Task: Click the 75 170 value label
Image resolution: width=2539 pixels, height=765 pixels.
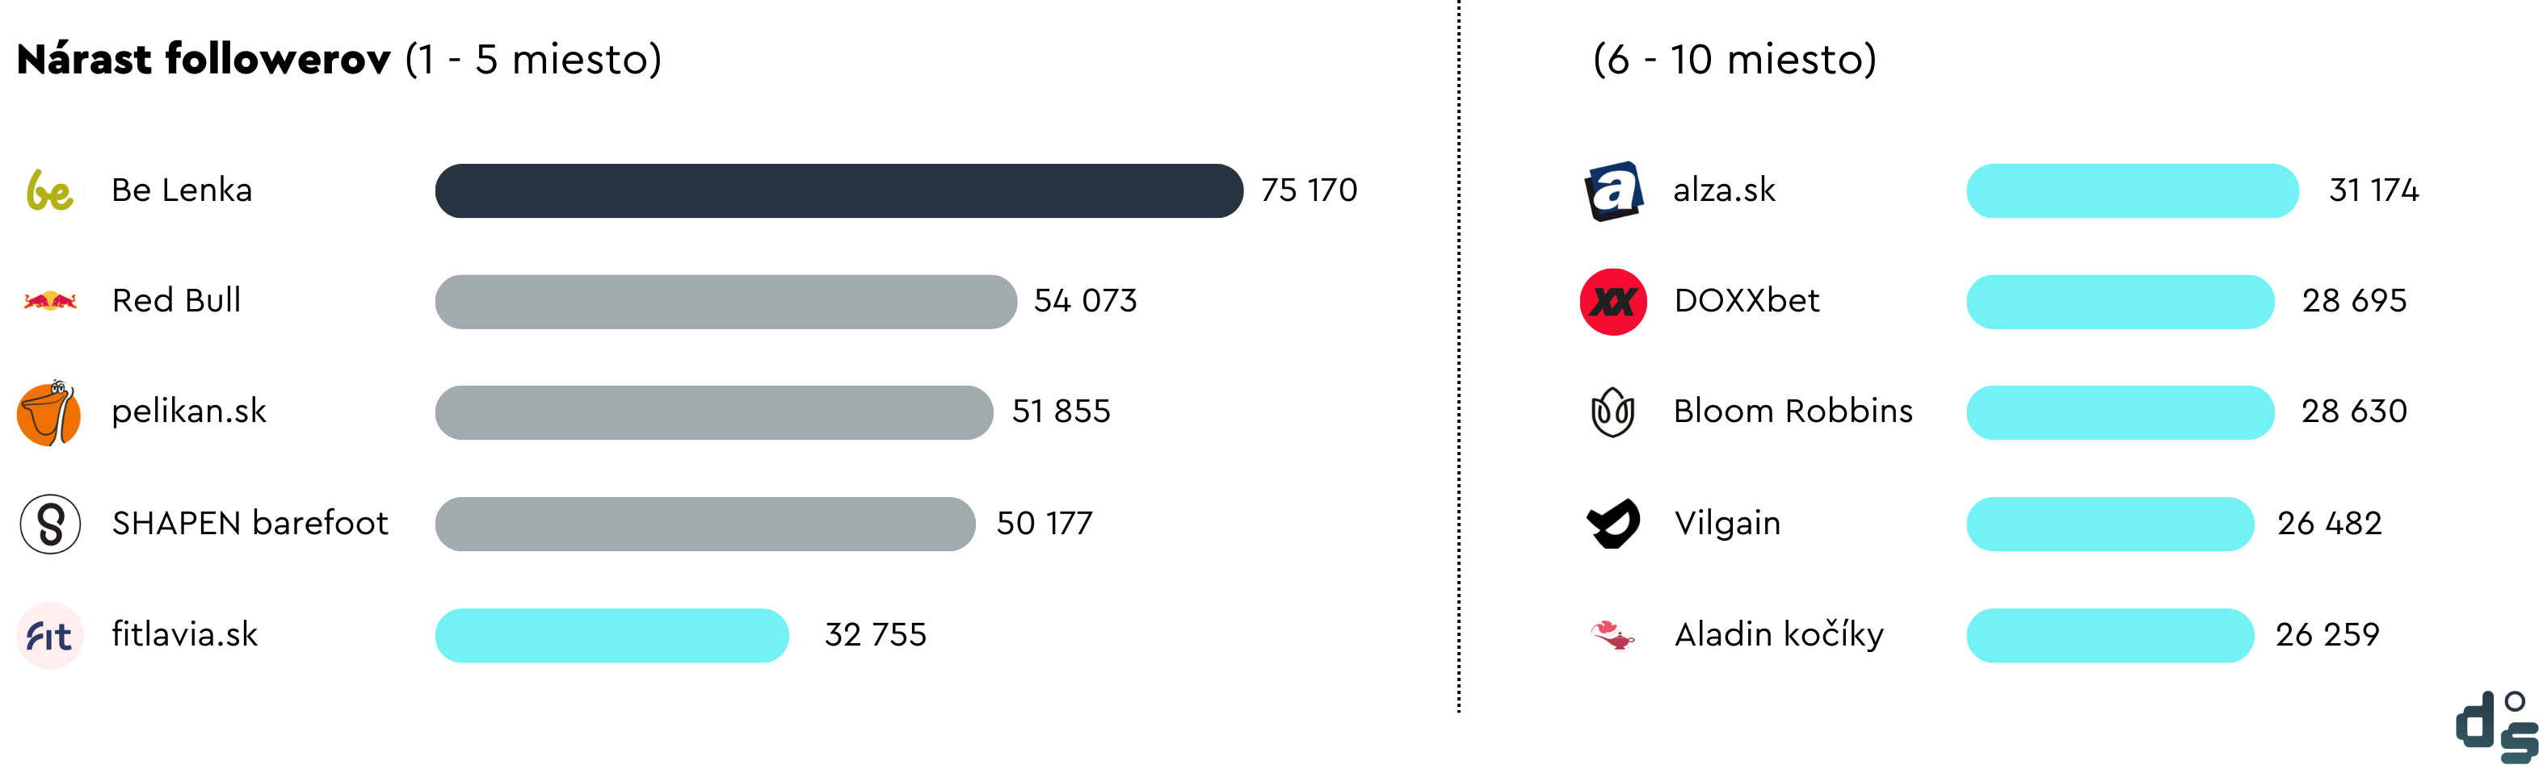Action: tap(1309, 190)
